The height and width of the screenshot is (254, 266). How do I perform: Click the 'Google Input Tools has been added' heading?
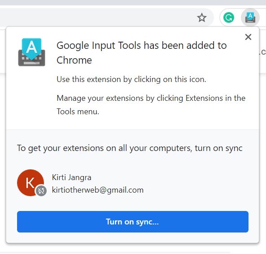tap(141, 53)
